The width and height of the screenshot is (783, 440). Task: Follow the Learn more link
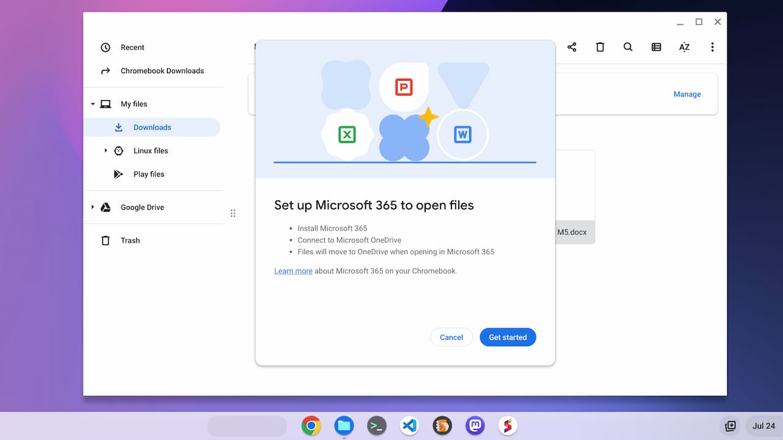coord(293,271)
